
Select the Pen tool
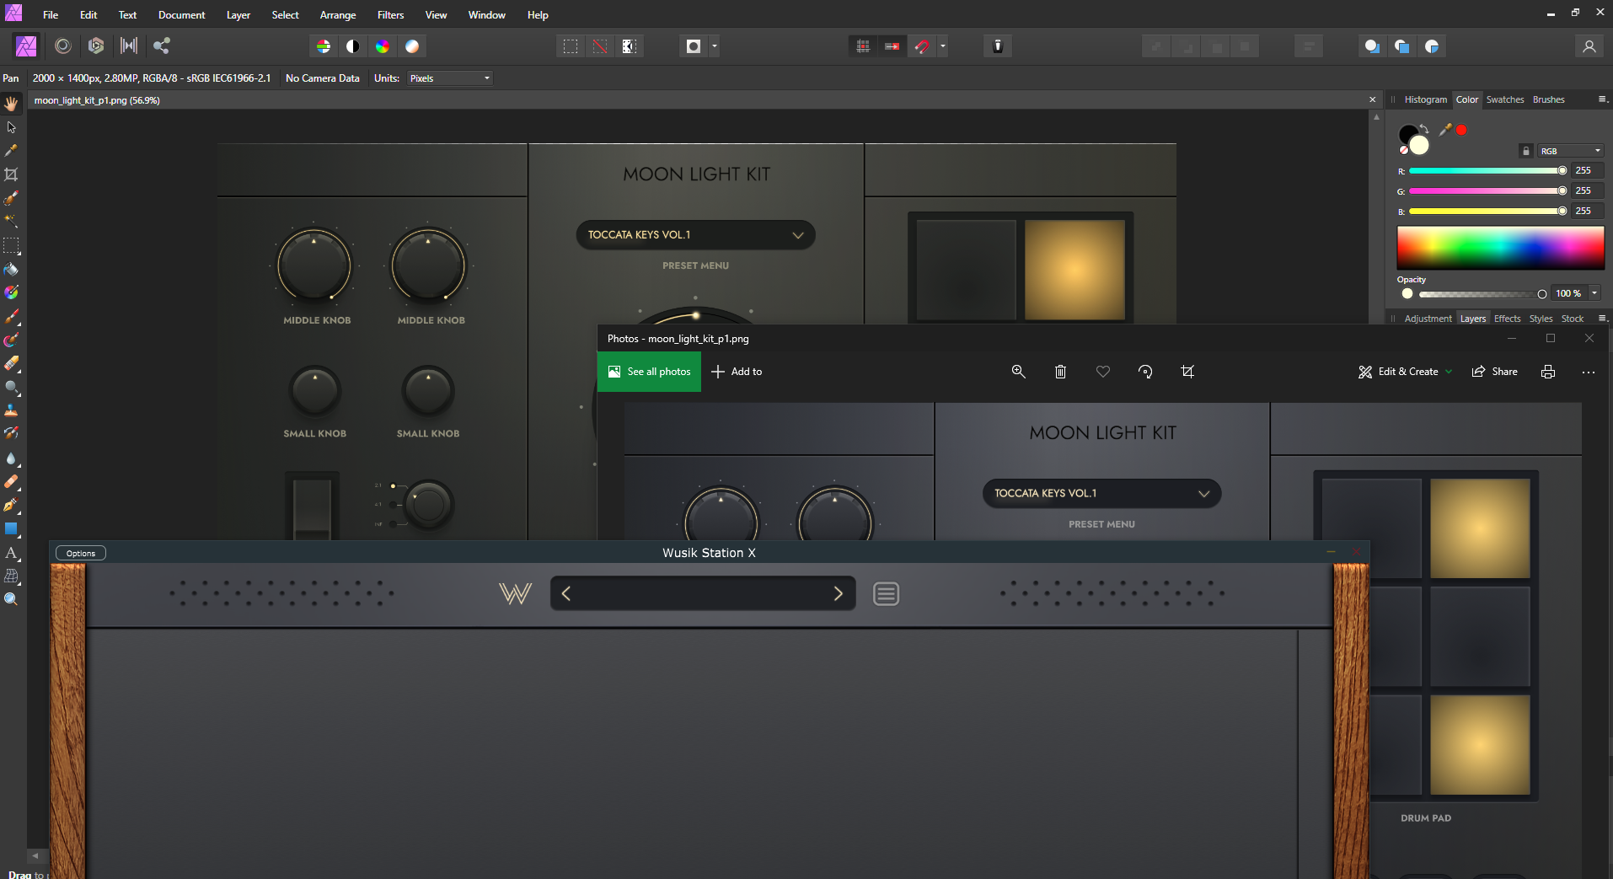click(11, 506)
